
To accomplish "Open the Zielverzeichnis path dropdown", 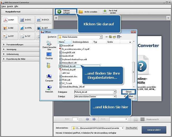I will [122, 128].
